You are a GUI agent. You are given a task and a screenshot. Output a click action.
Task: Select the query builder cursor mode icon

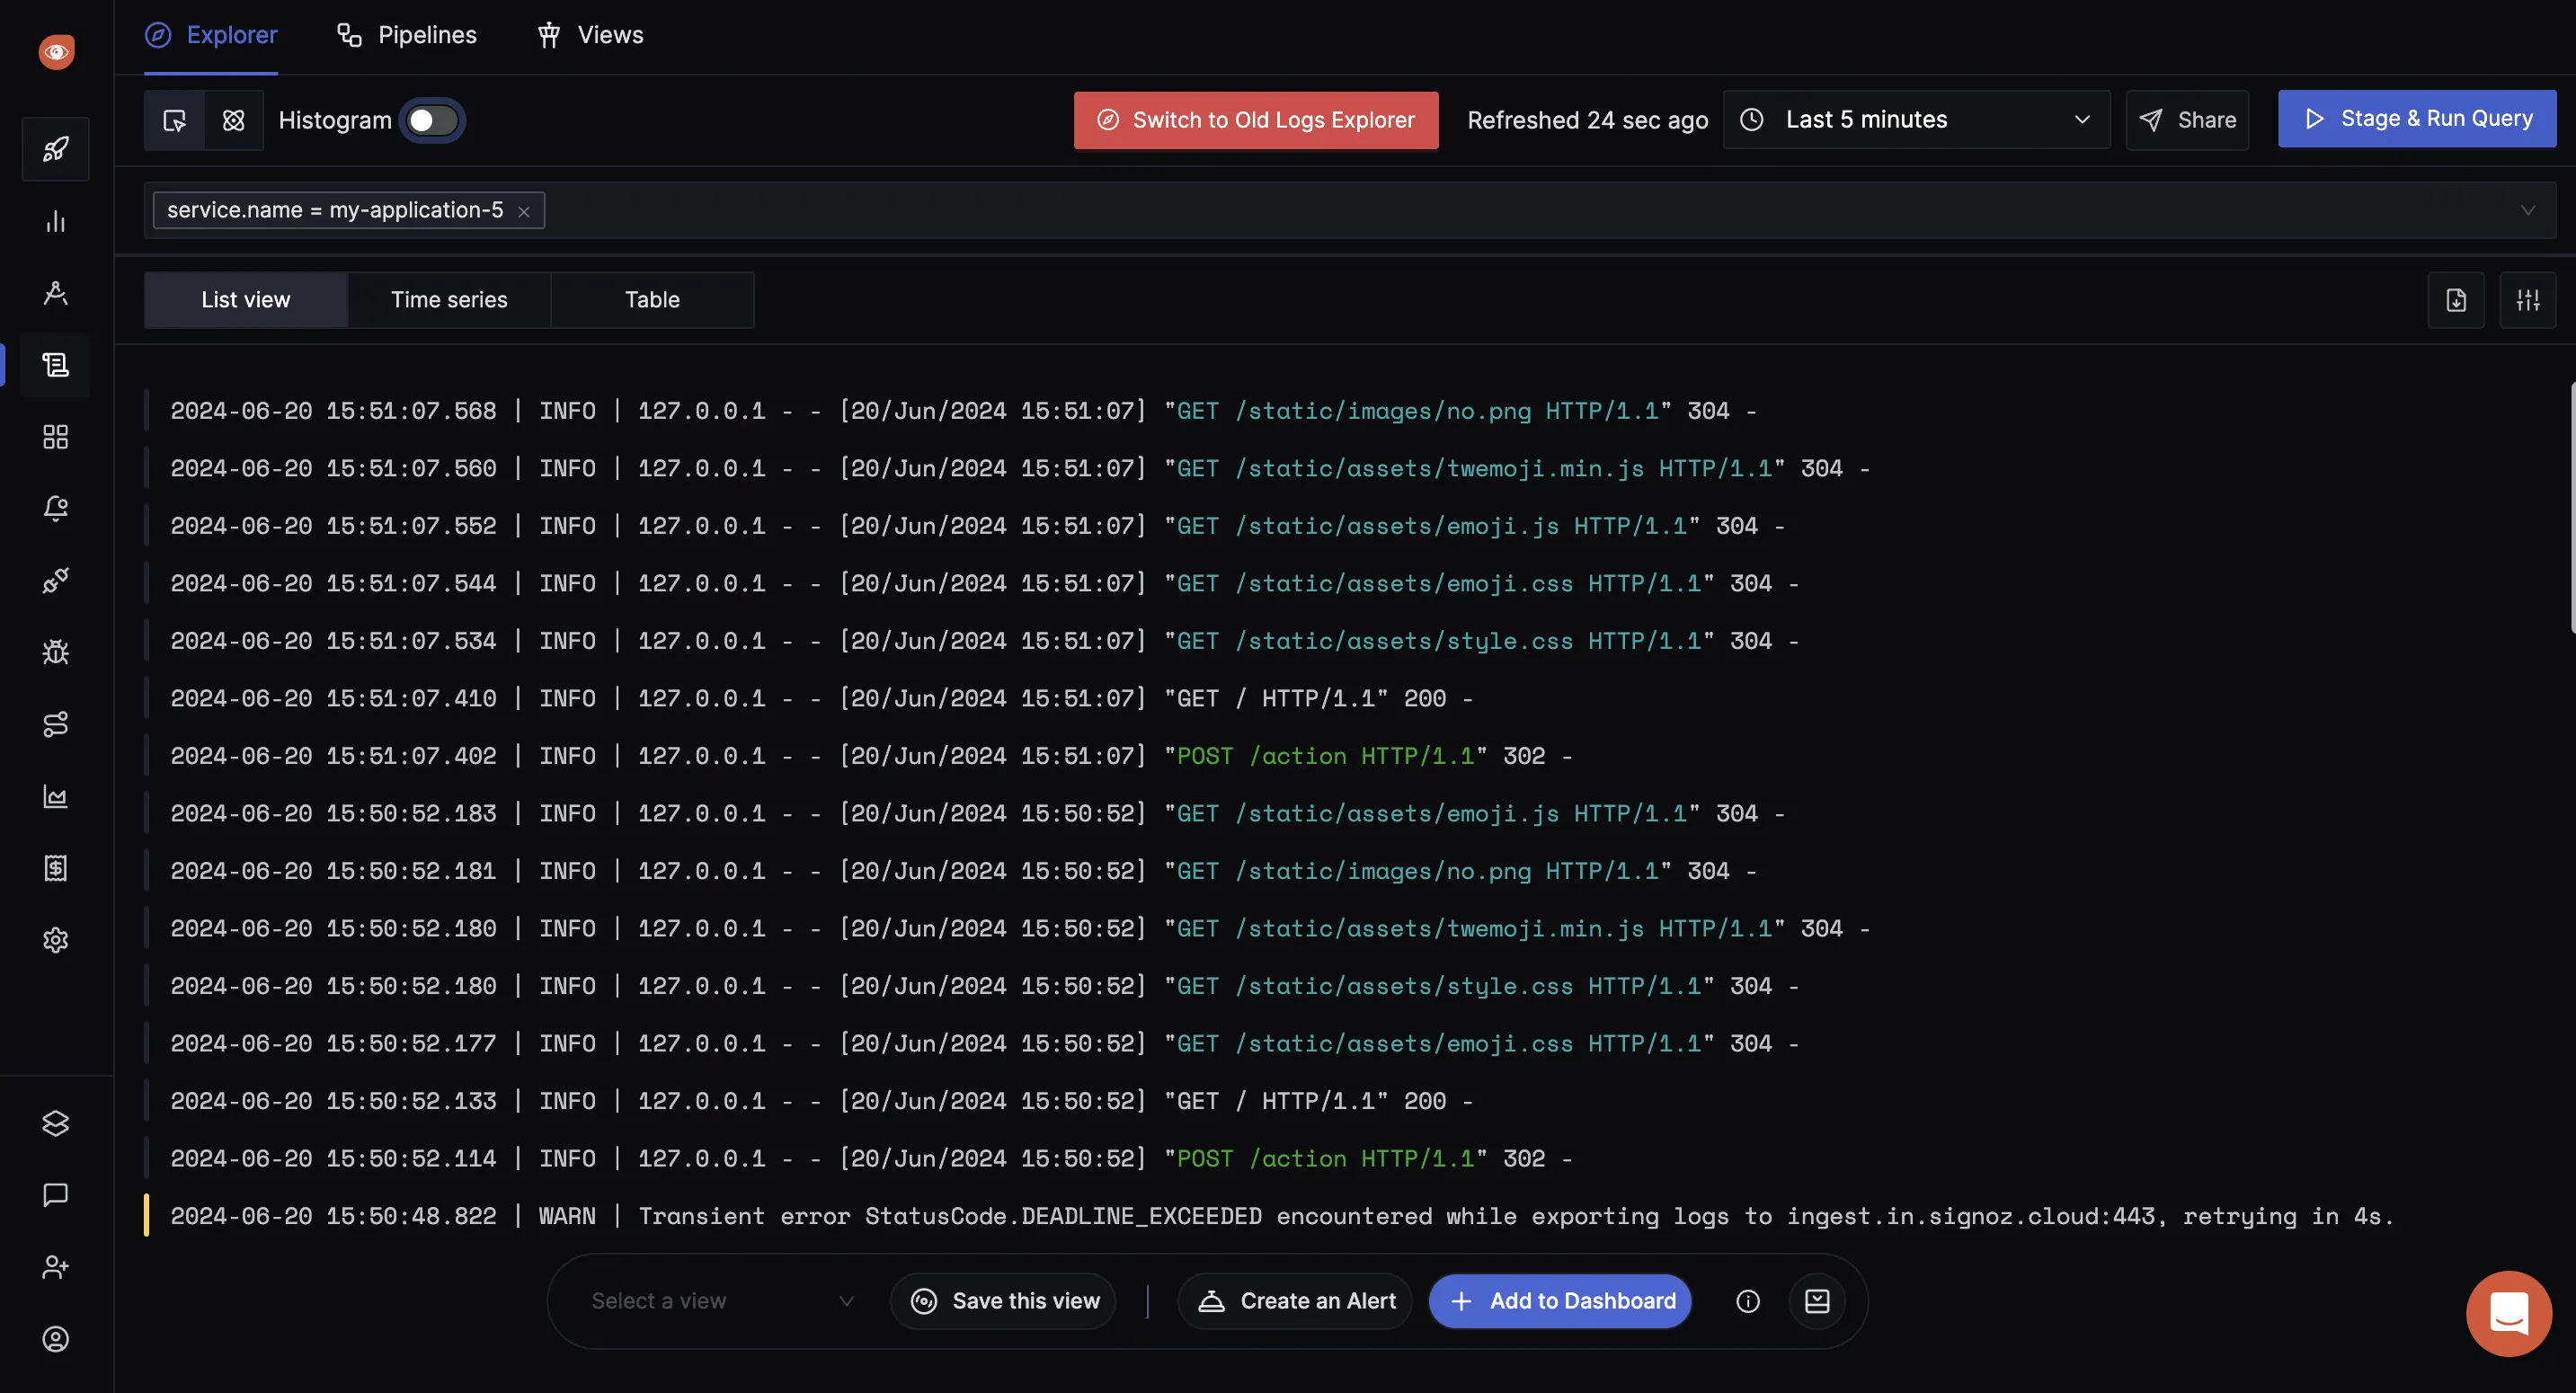(x=175, y=120)
